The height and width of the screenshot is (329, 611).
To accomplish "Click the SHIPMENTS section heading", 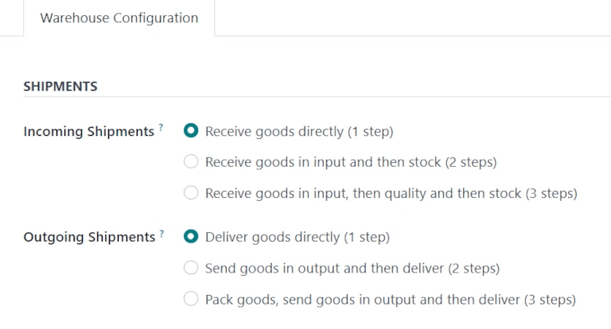I will 60,87.
